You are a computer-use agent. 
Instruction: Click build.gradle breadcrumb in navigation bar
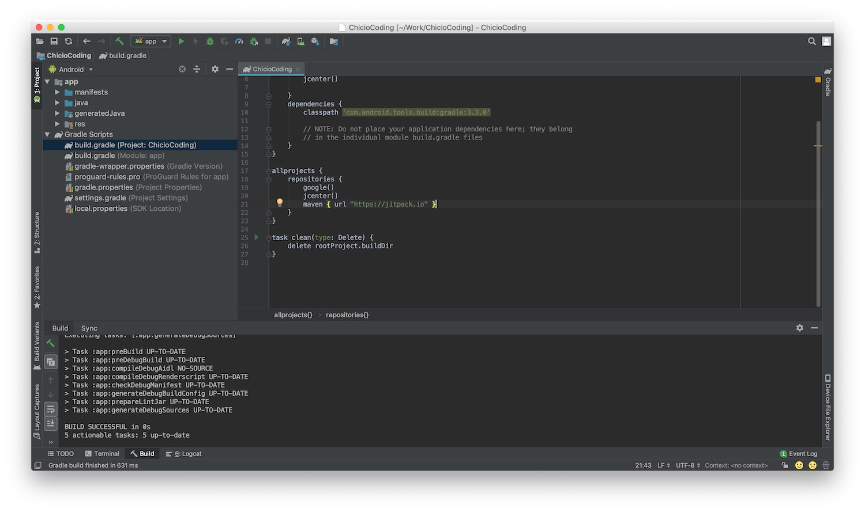(x=123, y=56)
